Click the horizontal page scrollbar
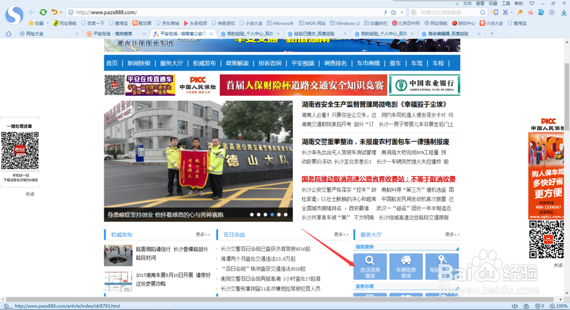The image size is (570, 310). 280,300
